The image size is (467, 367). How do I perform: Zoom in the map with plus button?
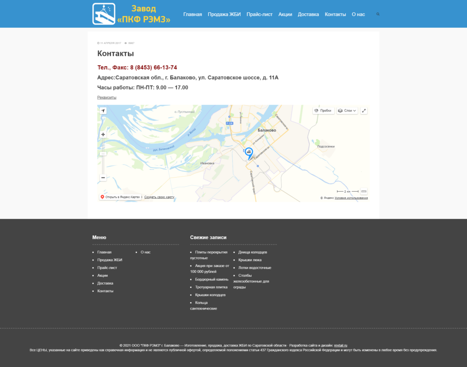click(103, 135)
